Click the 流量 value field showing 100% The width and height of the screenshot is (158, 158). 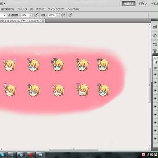(x=52, y=15)
